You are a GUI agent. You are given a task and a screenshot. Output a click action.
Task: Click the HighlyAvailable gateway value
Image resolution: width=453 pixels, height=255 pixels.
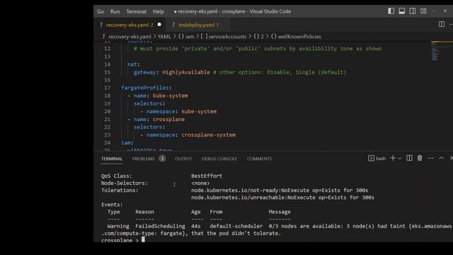186,72
